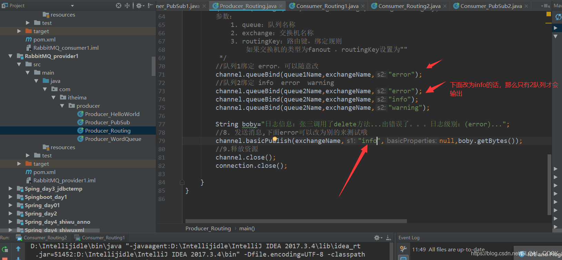The width and height of the screenshot is (562, 260).
Task: Select the Producer_PubSub class
Action: [x=107, y=122]
